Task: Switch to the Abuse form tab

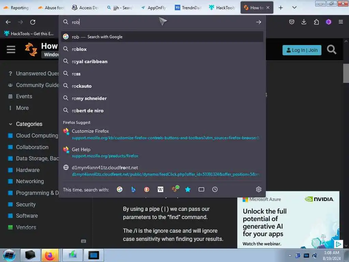Action: pos(51,8)
